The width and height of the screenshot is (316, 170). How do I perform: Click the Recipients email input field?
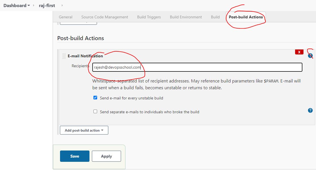point(197,67)
